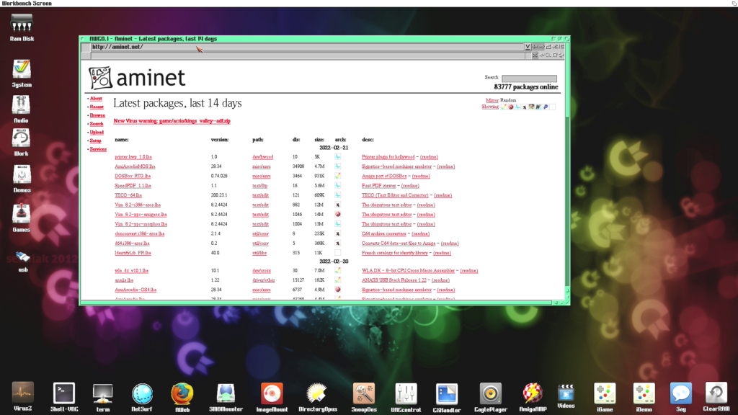Download anaiis.lha package
Image resolution: width=738 pixels, height=415 pixels.
[x=124, y=280]
